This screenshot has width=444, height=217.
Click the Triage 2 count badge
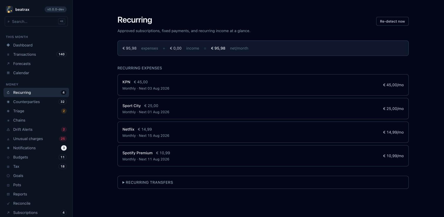(64, 111)
